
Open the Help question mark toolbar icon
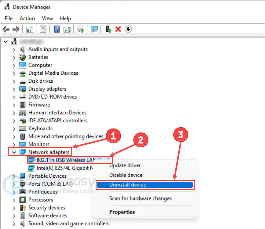coord(57,29)
